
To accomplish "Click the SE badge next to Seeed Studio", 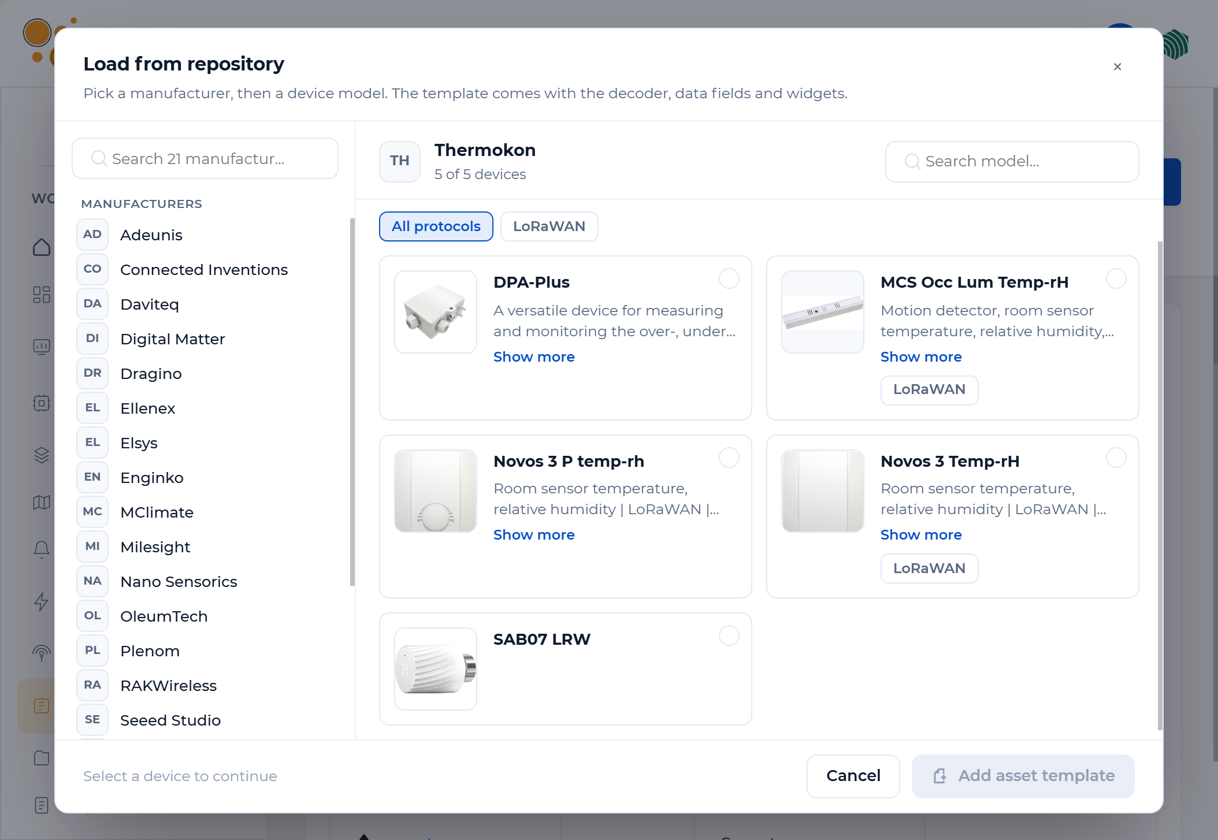I will coord(92,720).
